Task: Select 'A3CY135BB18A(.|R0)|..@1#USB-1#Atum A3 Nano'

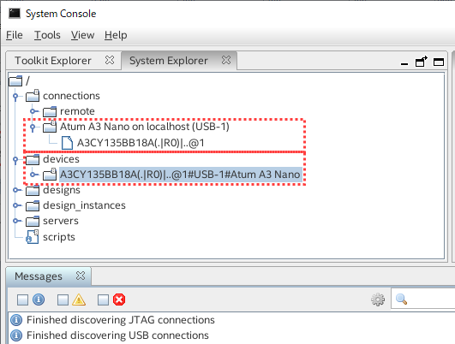Action: click(x=180, y=175)
